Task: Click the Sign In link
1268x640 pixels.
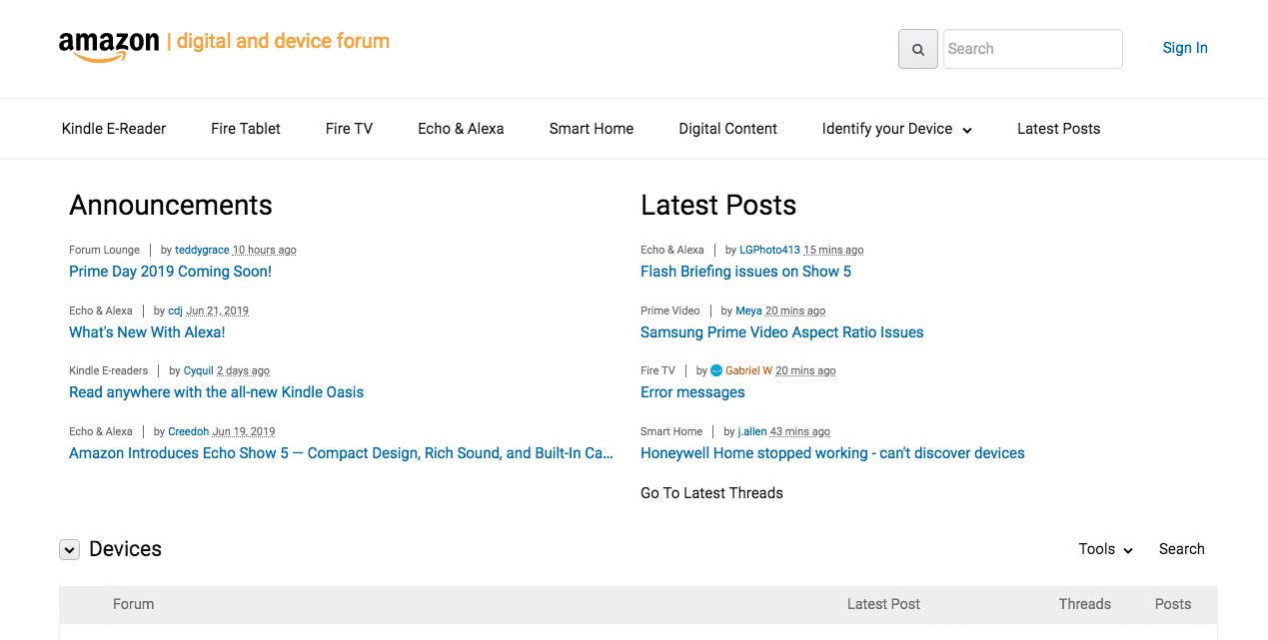Action: (1185, 48)
